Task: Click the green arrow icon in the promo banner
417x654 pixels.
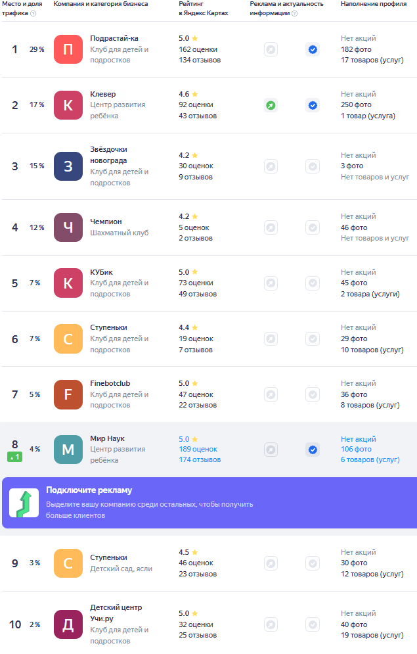Action: [x=24, y=503]
